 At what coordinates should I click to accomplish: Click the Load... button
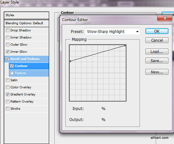157,51
